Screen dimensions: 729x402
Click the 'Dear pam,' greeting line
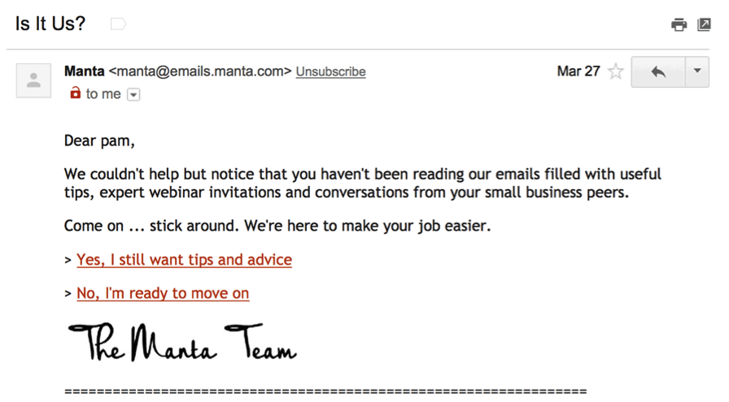99,140
